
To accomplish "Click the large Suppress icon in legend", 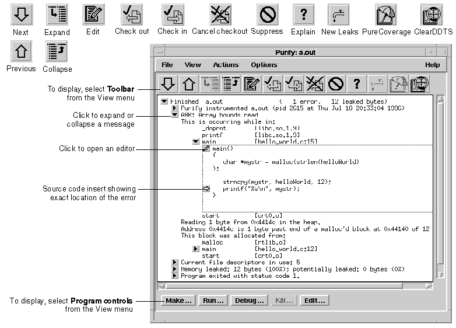I will click(268, 15).
